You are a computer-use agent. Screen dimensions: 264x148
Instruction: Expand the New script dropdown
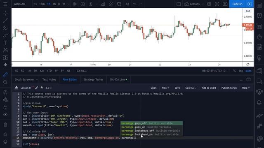tap(165, 88)
